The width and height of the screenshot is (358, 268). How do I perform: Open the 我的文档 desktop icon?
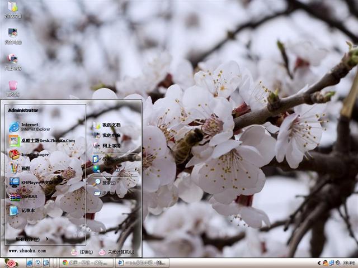tap(12, 9)
